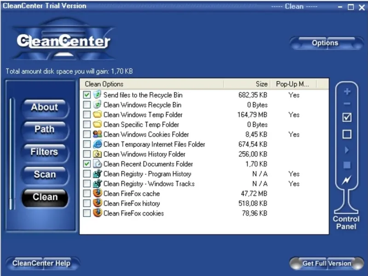
Task: Click the minus icon in Control Panel
Action: pos(347,103)
